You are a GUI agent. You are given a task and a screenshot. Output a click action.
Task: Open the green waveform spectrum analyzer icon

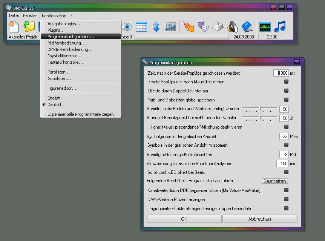coord(265,27)
